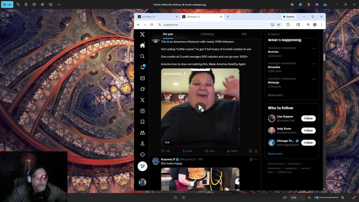Viewport: 359px width, 202px height.
Task: Enter Photos full screen mode
Action: [354, 198]
